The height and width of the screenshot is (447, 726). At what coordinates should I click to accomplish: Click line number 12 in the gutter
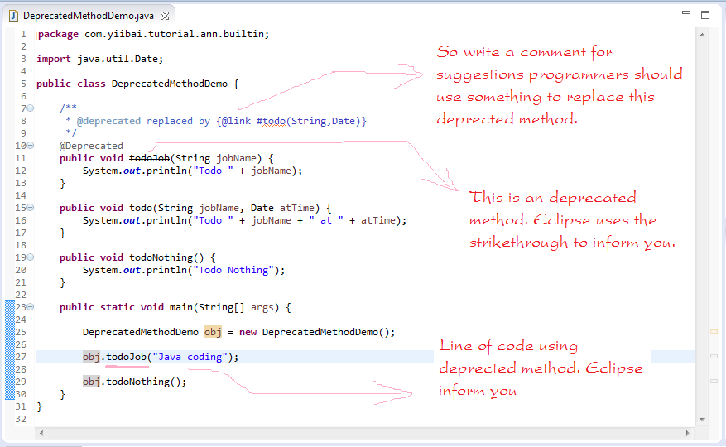tap(21, 171)
